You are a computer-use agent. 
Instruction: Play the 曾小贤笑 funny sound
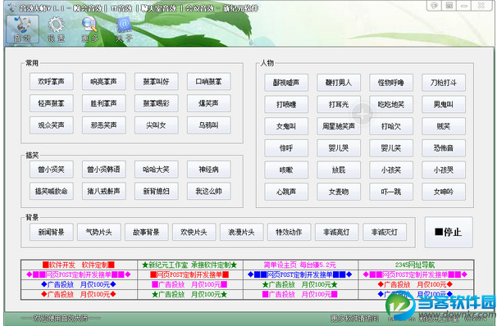pyautogui.click(x=52, y=170)
